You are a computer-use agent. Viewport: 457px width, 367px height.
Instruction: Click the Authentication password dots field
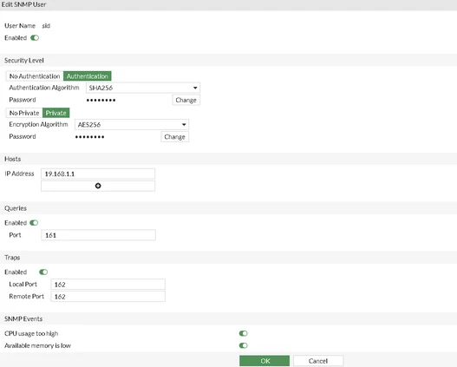pos(101,100)
